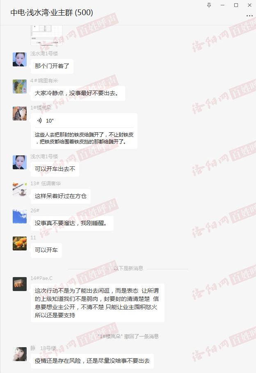256x373 pixels.
Task: Click the 可以开车出去不 message bubble
Action: click(x=55, y=169)
